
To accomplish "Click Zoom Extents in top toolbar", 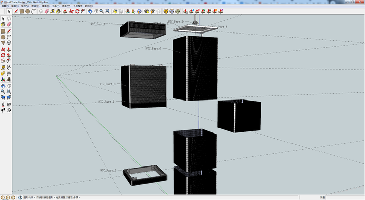I will point(107,11).
